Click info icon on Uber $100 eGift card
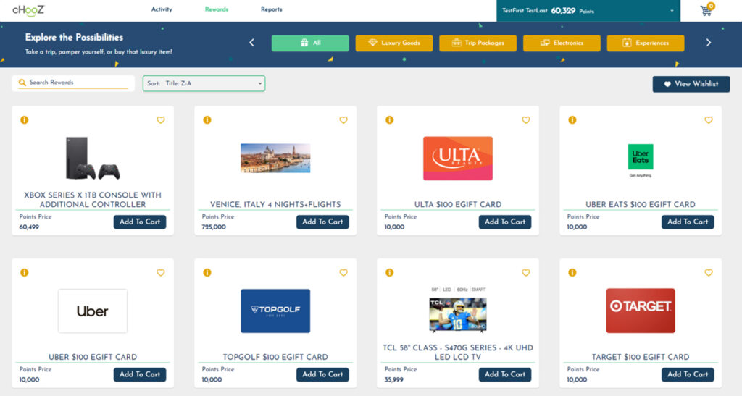742x396 pixels. tap(25, 273)
